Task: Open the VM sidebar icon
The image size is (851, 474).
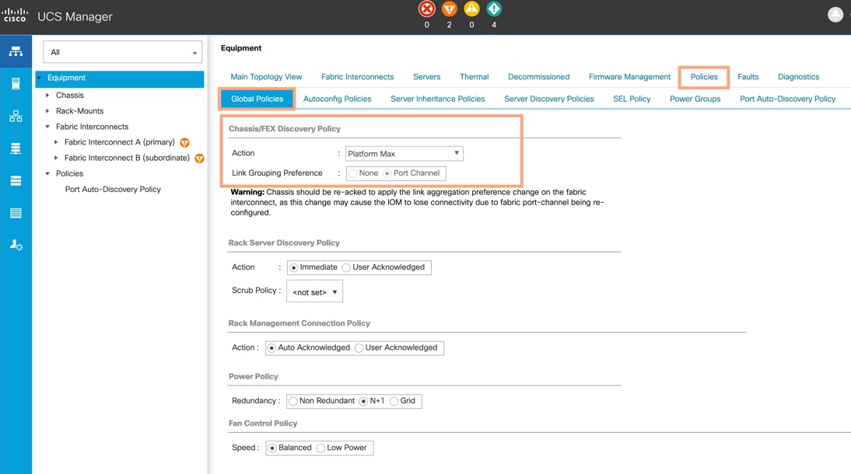Action: click(x=16, y=180)
